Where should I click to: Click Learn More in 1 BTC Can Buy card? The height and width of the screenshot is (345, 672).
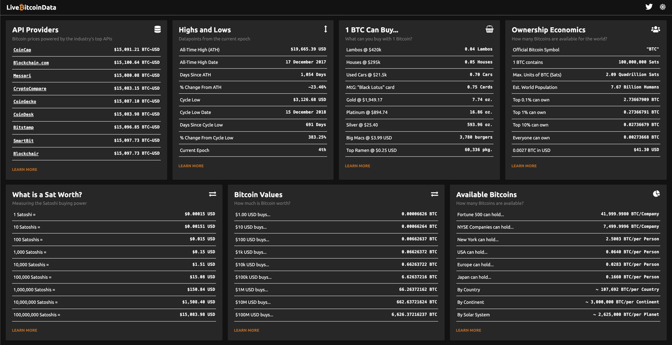click(x=358, y=166)
